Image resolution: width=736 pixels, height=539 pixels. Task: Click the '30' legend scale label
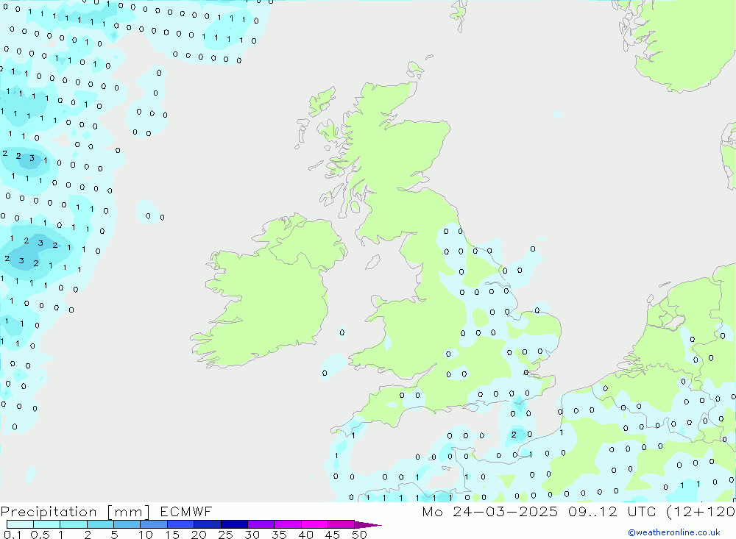pyautogui.click(x=252, y=535)
